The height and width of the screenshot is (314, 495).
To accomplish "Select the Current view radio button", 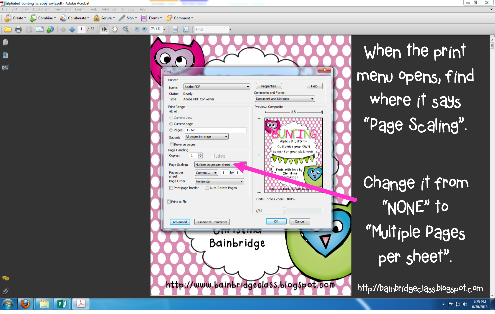I will [171, 118].
